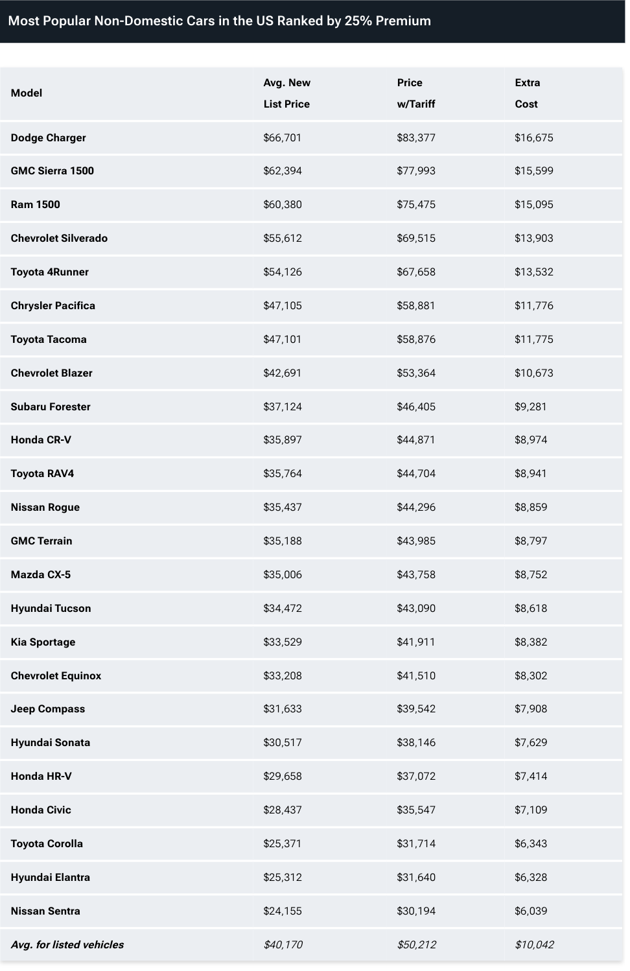Screen dimensions: 630x971
Task: Click the Mazda CX-5 model name
Action: [x=41, y=574]
